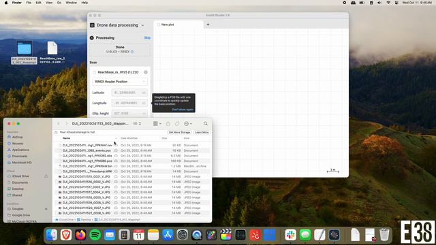Viewport: 436px width, 245px height.
Task: Click the Finder Share icon
Action: click(x=168, y=124)
